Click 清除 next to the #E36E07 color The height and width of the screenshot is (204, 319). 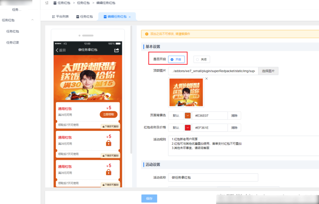pyautogui.click(x=234, y=116)
